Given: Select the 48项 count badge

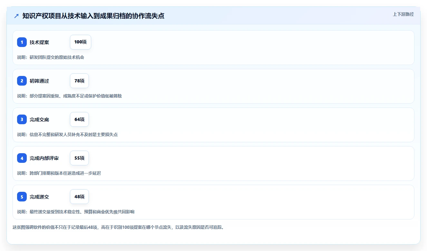Looking at the screenshot, I should pos(79,197).
